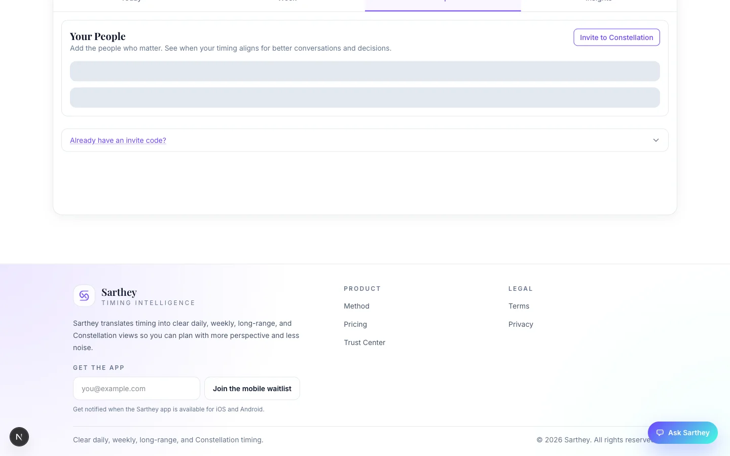Open the Terms page under Legal
This screenshot has width=730, height=456.
click(519, 306)
